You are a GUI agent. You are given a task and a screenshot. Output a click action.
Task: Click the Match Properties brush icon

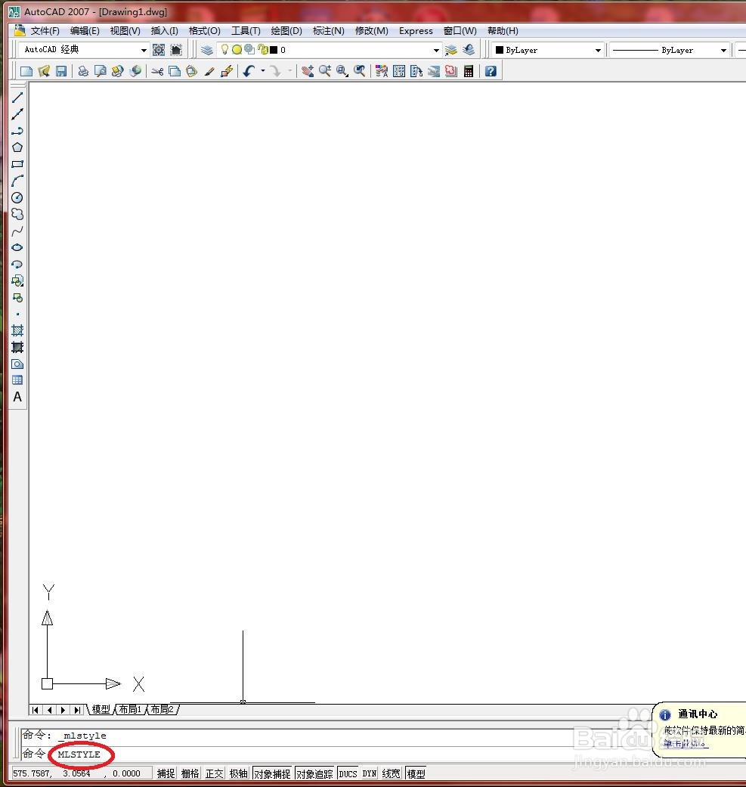[x=209, y=71]
